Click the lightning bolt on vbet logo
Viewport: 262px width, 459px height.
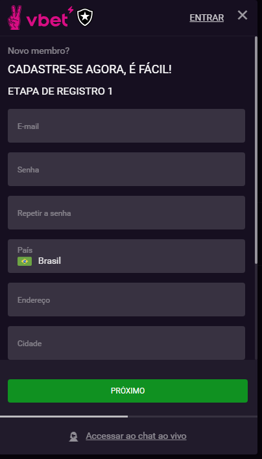(x=71, y=10)
